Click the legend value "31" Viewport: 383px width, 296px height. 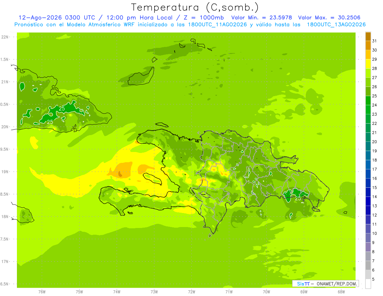pos(375,41)
